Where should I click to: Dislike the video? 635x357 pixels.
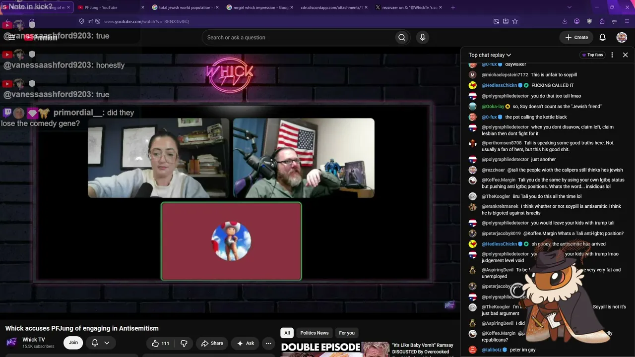click(184, 343)
